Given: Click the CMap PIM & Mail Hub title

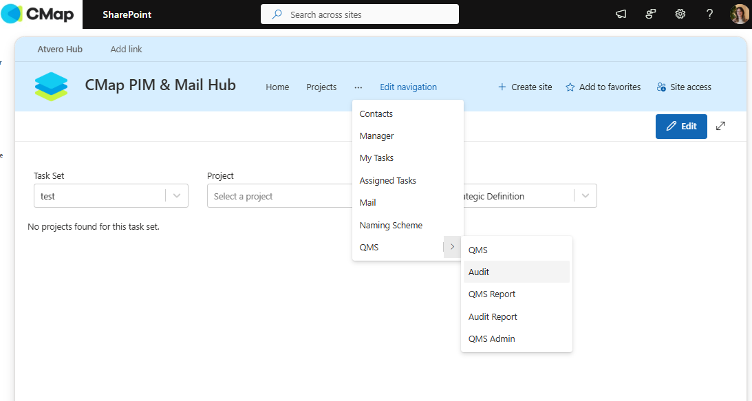Looking at the screenshot, I should click(x=160, y=85).
